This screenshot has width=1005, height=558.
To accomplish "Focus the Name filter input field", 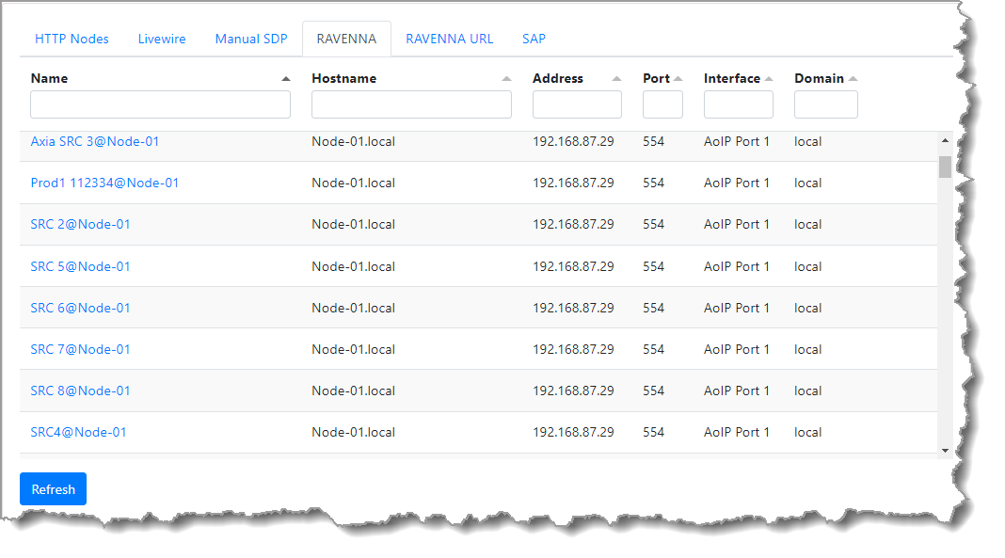I will point(160,104).
